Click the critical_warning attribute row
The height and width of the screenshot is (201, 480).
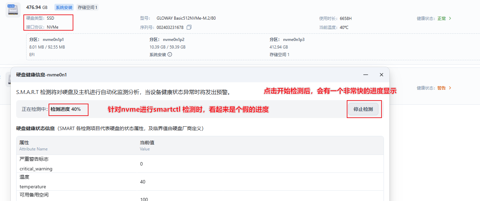[x=200, y=164]
